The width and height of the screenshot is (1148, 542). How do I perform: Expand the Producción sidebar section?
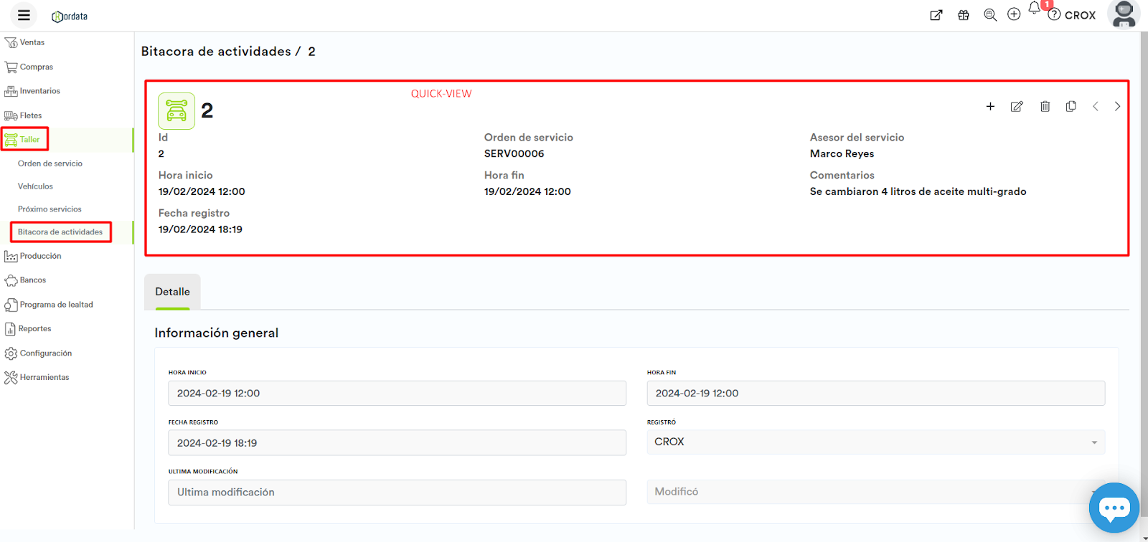[40, 256]
